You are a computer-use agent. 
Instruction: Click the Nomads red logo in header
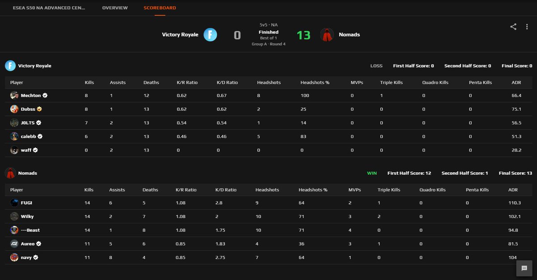pos(328,34)
